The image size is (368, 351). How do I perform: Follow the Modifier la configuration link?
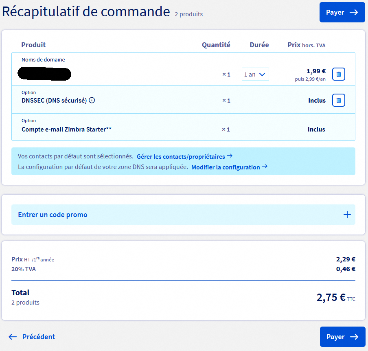click(x=226, y=167)
